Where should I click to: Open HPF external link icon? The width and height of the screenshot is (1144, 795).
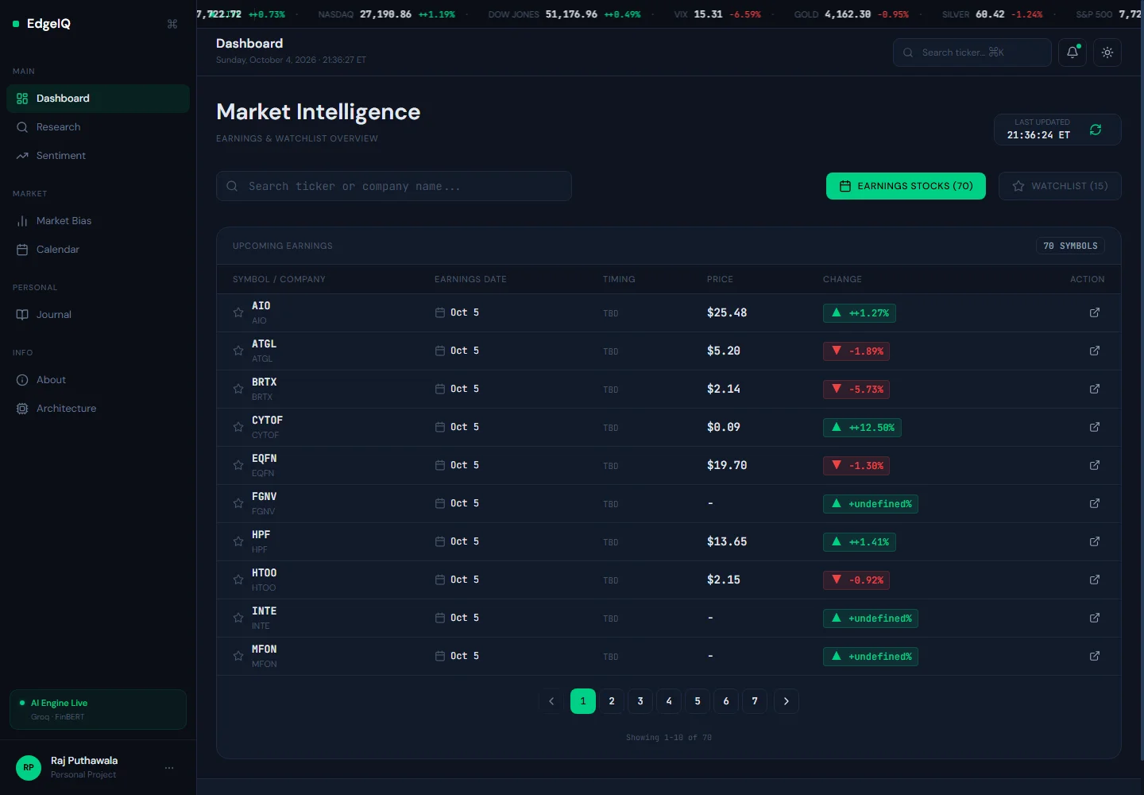(x=1095, y=541)
